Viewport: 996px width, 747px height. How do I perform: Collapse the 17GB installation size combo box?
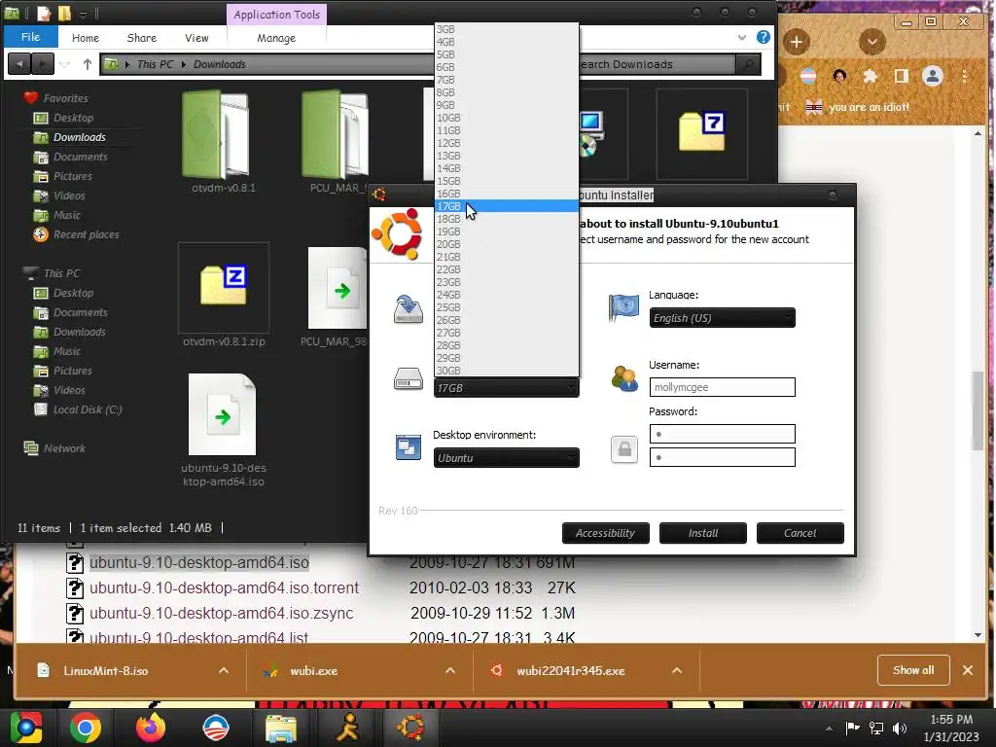(506, 388)
